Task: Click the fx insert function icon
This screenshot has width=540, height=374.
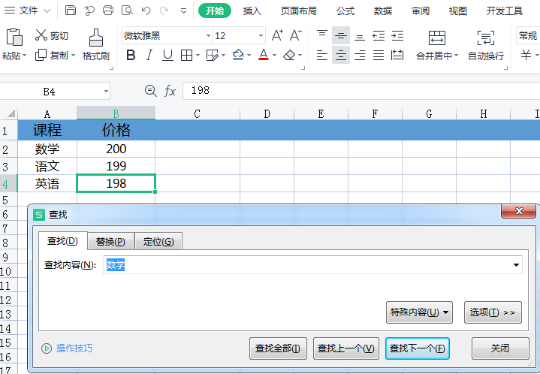Action: point(170,91)
